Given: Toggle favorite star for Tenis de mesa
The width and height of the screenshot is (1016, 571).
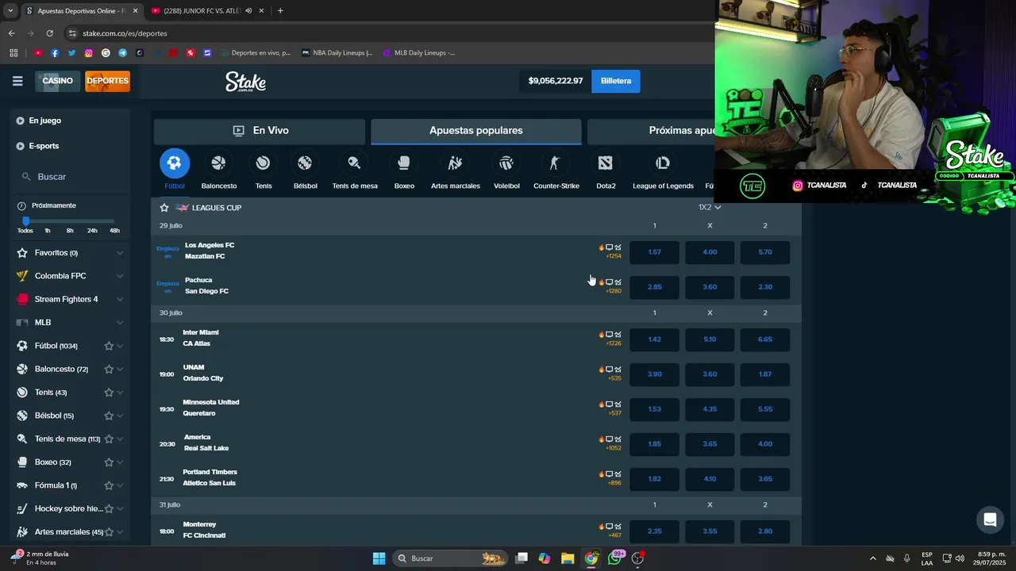Looking at the screenshot, I should pos(109,439).
